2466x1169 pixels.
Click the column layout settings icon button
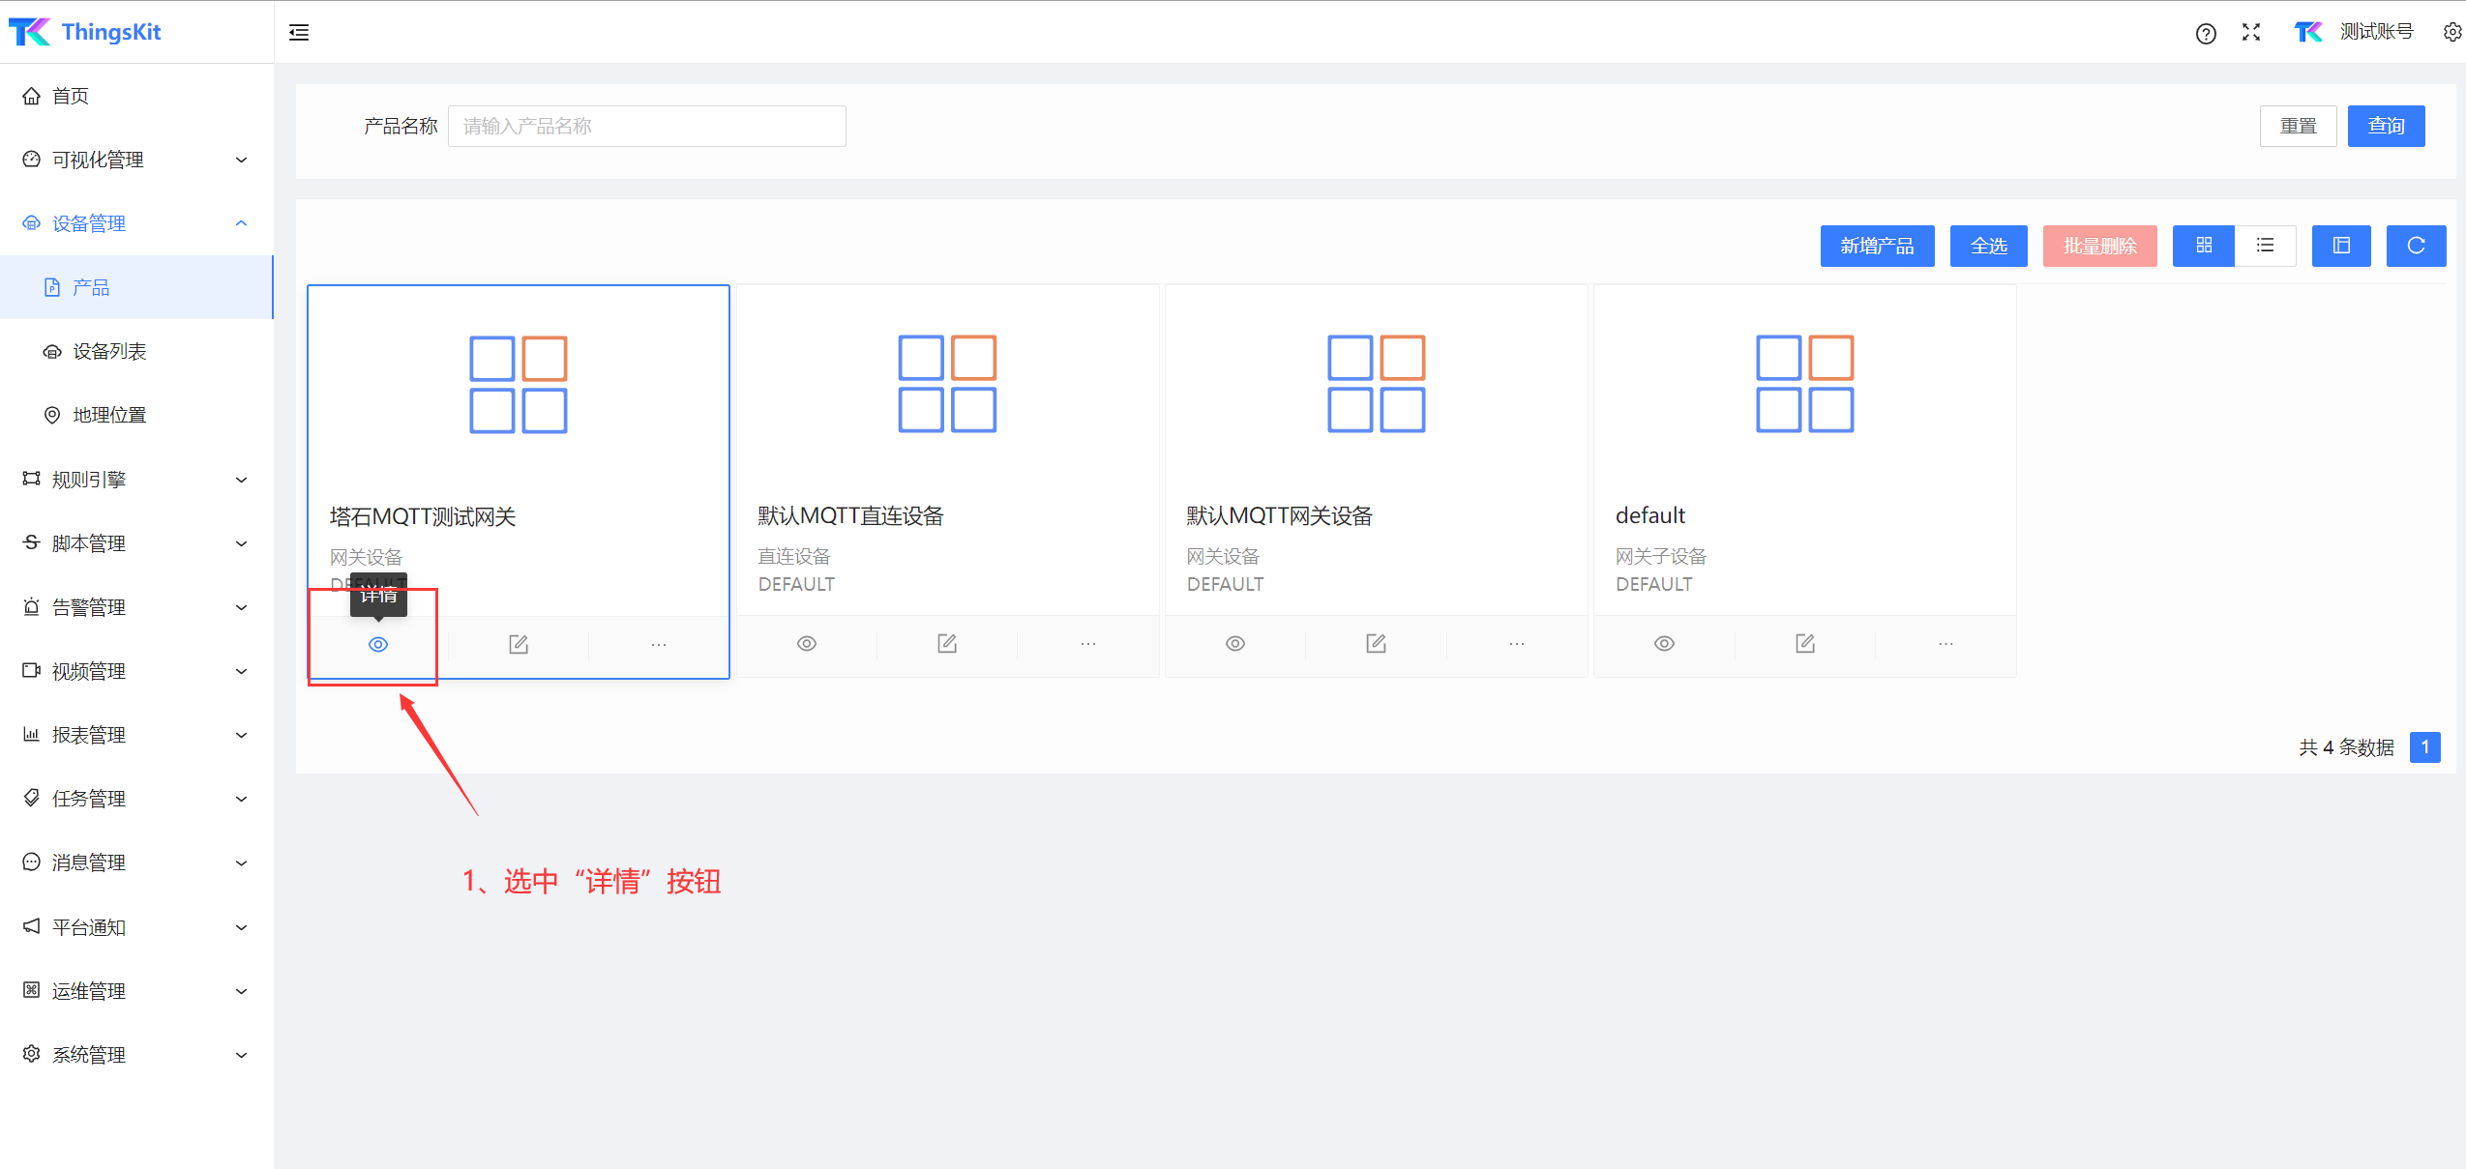tap(2341, 246)
